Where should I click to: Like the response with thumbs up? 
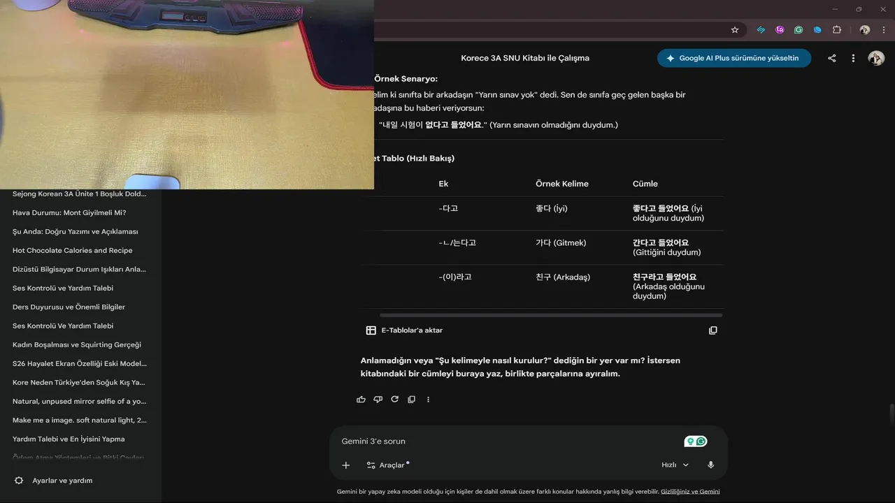click(x=361, y=400)
